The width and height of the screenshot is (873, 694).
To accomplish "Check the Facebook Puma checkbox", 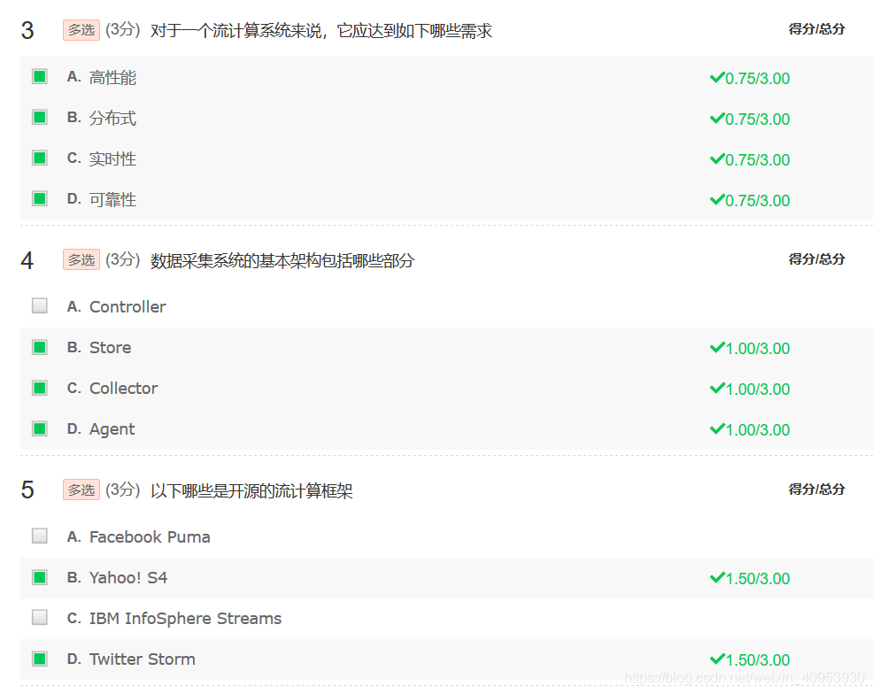I will 40,536.
